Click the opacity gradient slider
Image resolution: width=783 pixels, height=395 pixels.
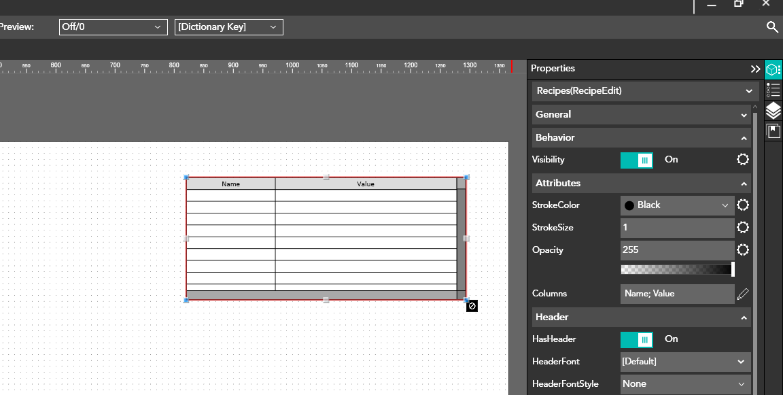point(677,270)
